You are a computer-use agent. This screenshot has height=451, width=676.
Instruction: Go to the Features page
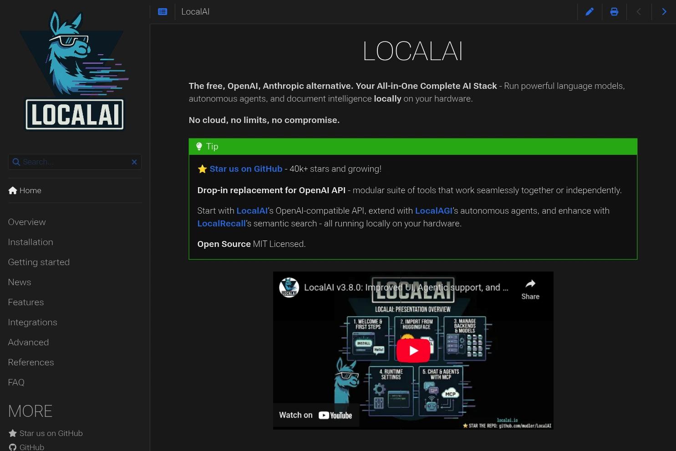point(26,302)
